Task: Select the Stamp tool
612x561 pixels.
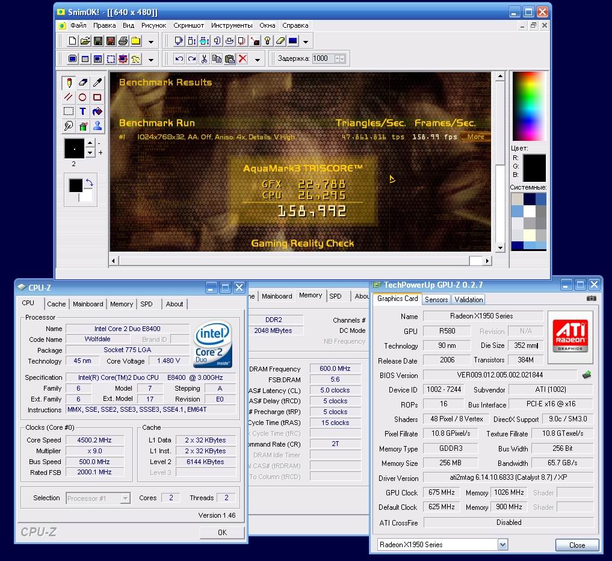Action: click(97, 126)
